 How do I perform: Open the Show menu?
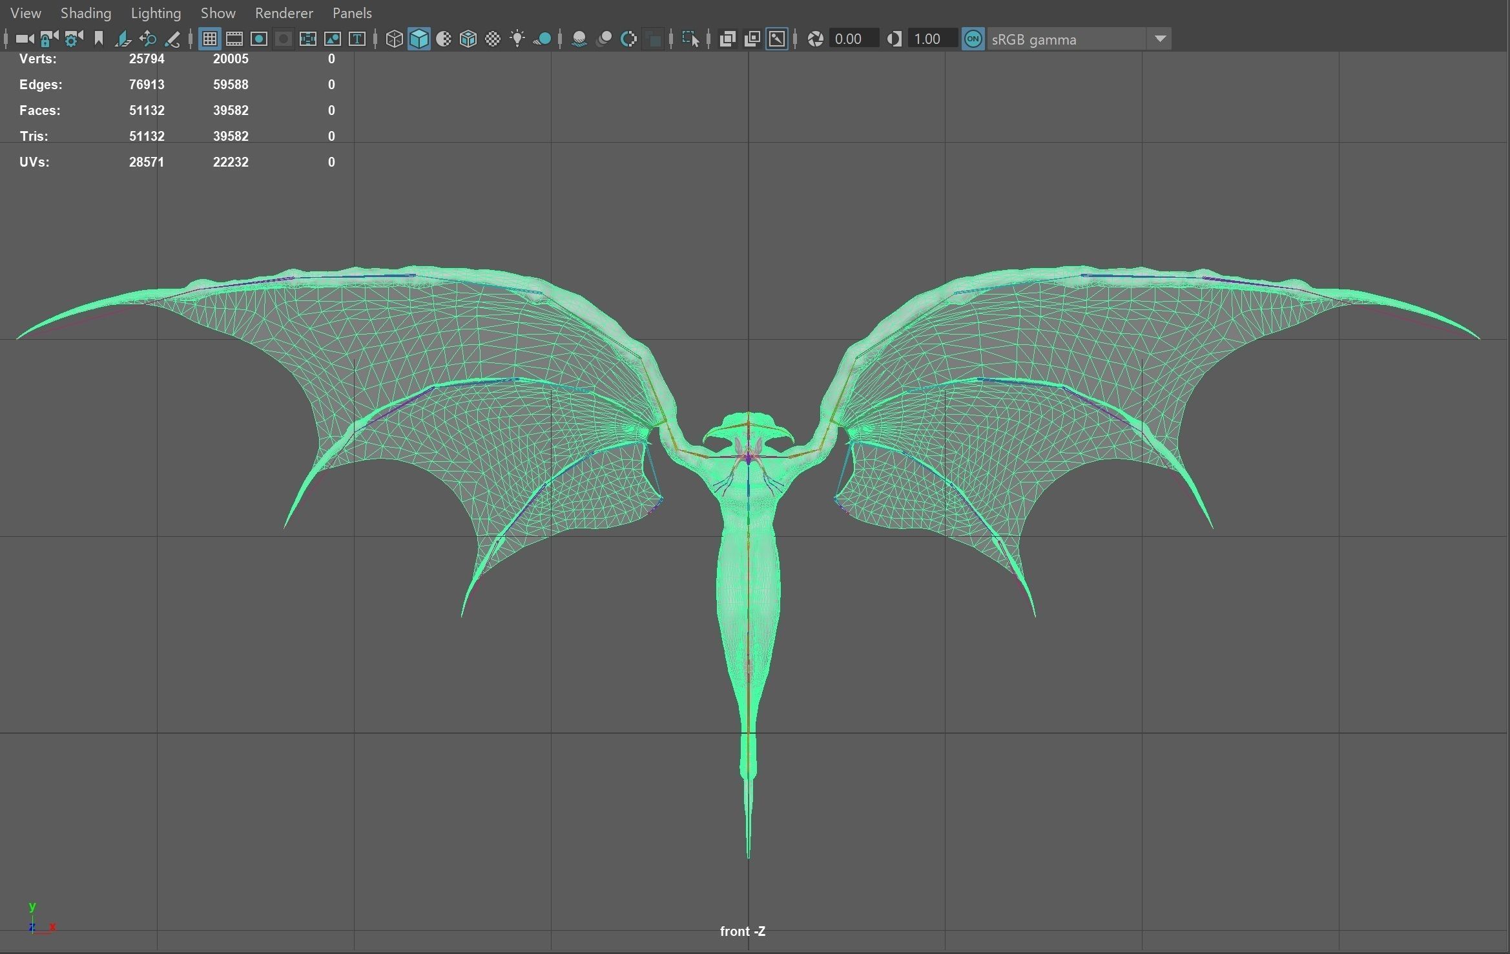pos(218,13)
